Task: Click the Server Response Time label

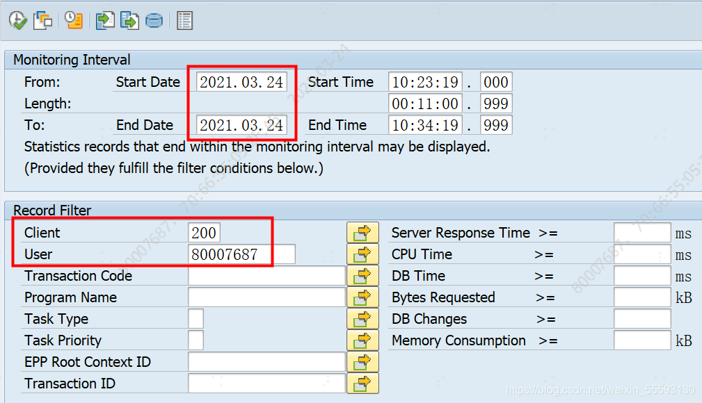Action: [461, 233]
